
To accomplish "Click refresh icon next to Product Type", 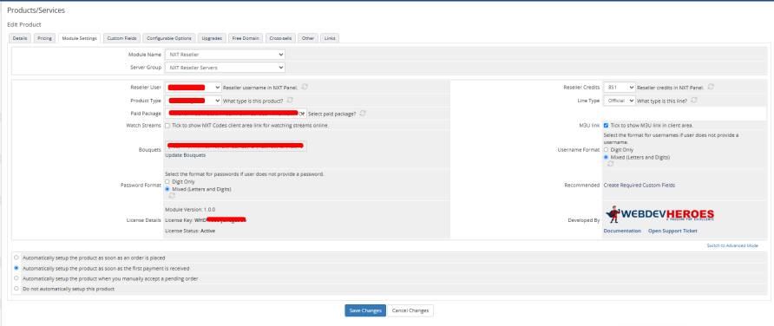I will click(290, 100).
